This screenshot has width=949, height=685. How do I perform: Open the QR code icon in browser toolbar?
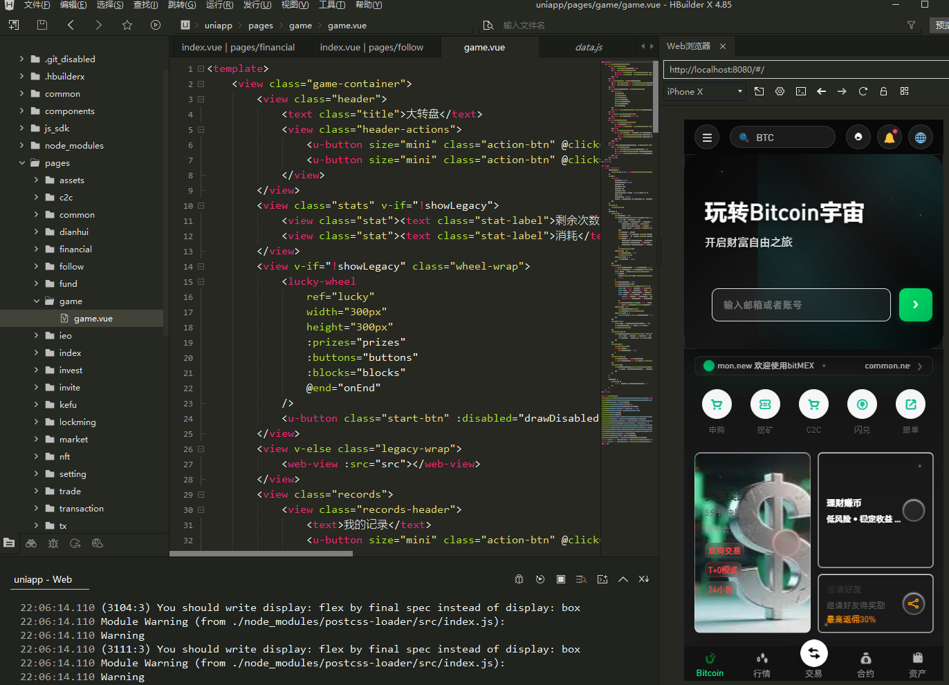click(904, 91)
